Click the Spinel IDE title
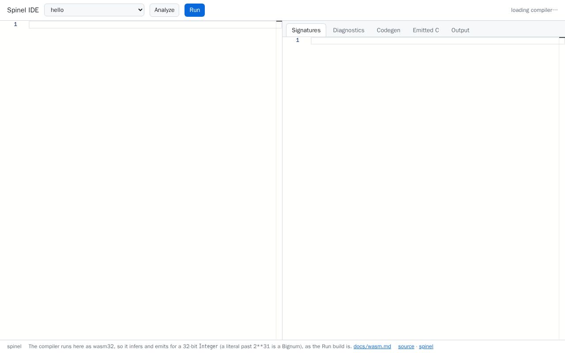This screenshot has height=353, width=565. (x=23, y=10)
